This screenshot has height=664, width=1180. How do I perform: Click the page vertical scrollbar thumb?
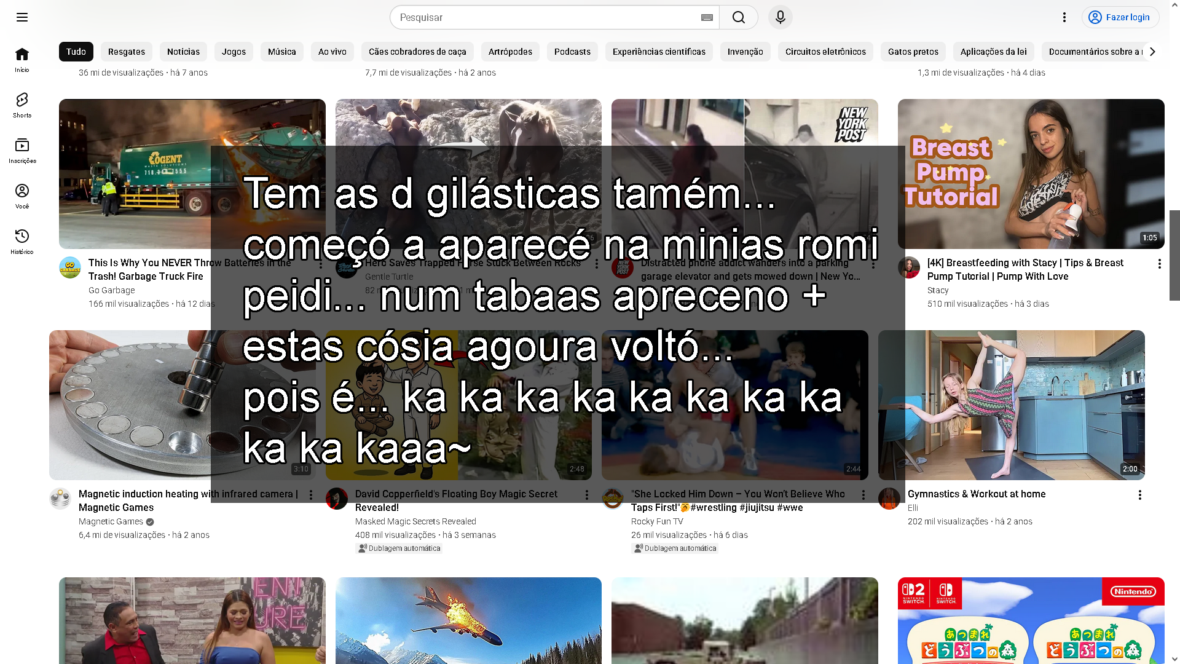tap(1174, 255)
